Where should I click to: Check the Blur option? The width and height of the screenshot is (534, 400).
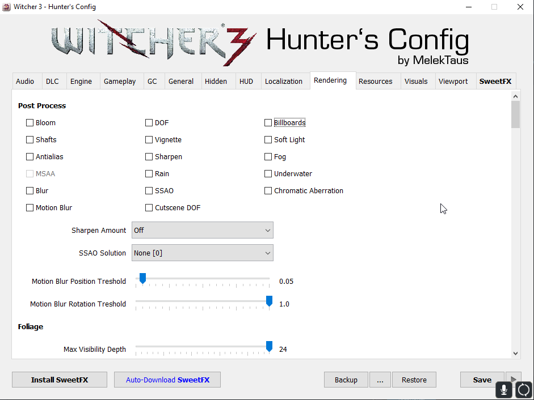click(x=30, y=191)
